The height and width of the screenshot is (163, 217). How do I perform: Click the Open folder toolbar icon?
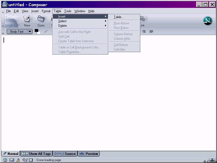pos(41,19)
